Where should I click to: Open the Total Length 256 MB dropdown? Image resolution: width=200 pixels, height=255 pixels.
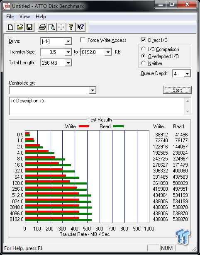click(x=68, y=63)
